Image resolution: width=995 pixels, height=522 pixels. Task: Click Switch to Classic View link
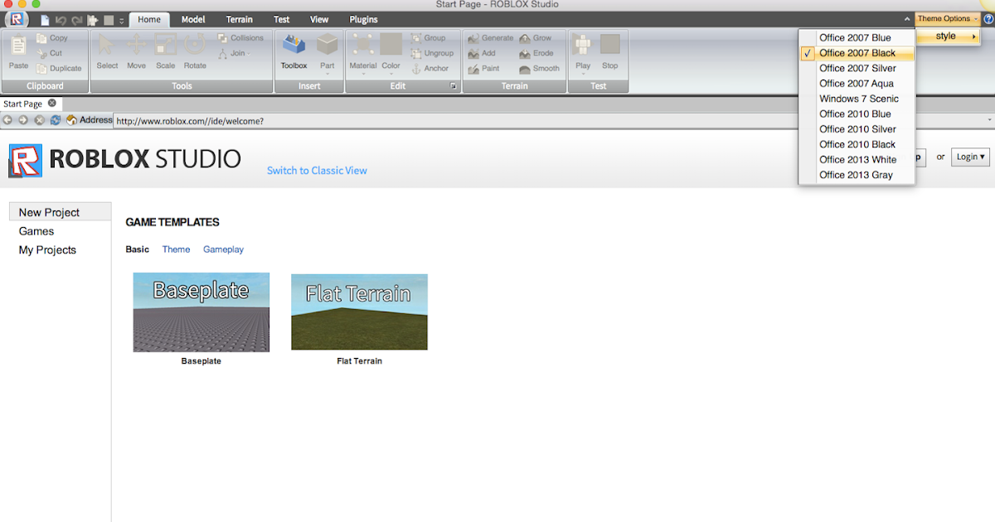317,171
